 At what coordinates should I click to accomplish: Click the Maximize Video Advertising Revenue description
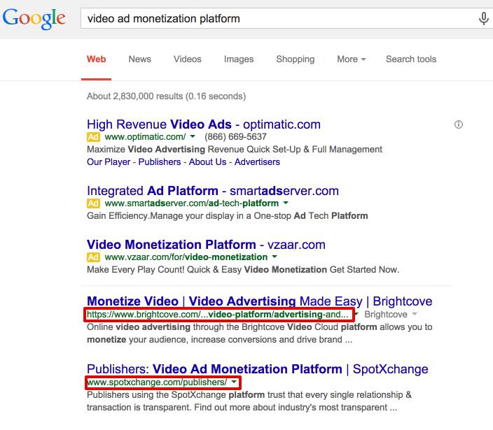[235, 150]
